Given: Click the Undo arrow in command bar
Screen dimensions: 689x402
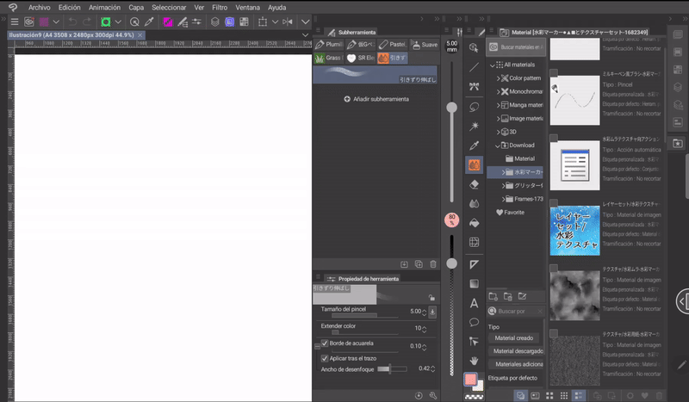Looking at the screenshot, I should [x=72, y=22].
